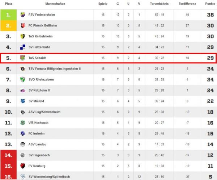Click the TuS Knittelsheim club crest
The height and width of the screenshot is (180, 217).
coord(23,36)
